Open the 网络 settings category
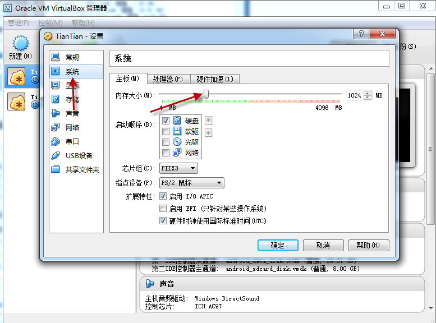The height and width of the screenshot is (323, 436). tap(76, 127)
